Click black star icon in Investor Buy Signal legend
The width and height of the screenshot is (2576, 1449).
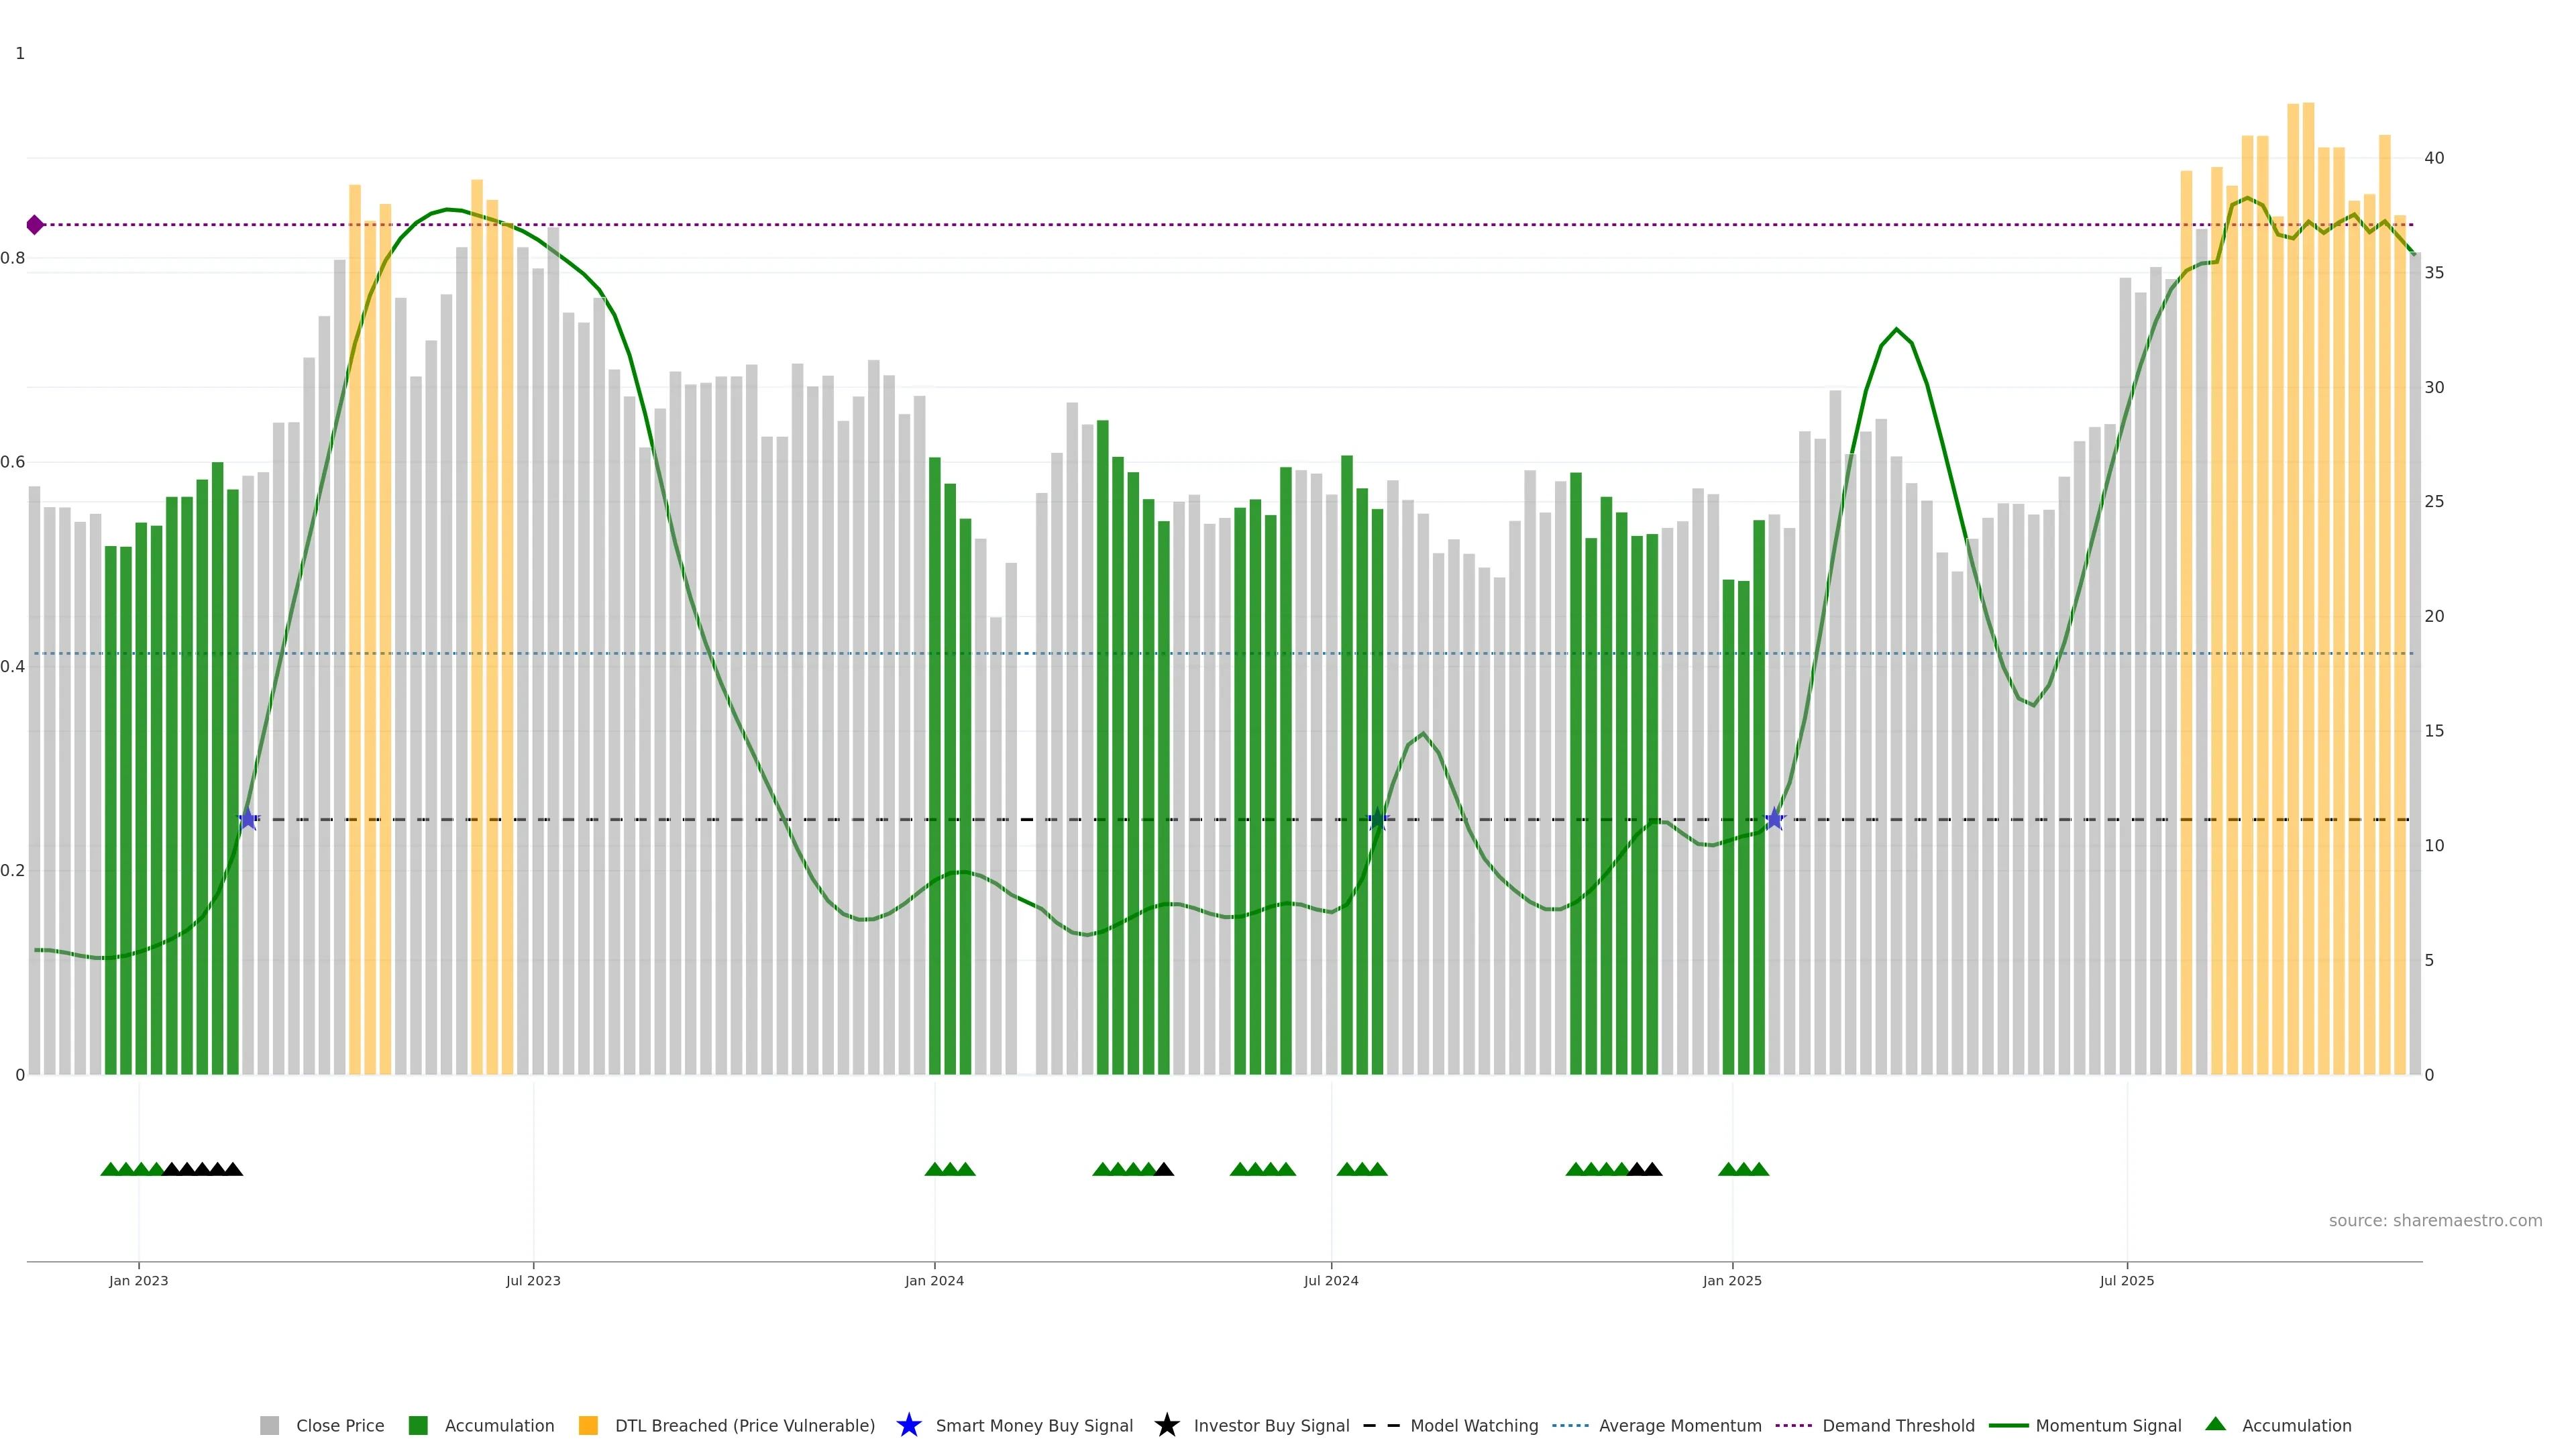(1166, 1426)
